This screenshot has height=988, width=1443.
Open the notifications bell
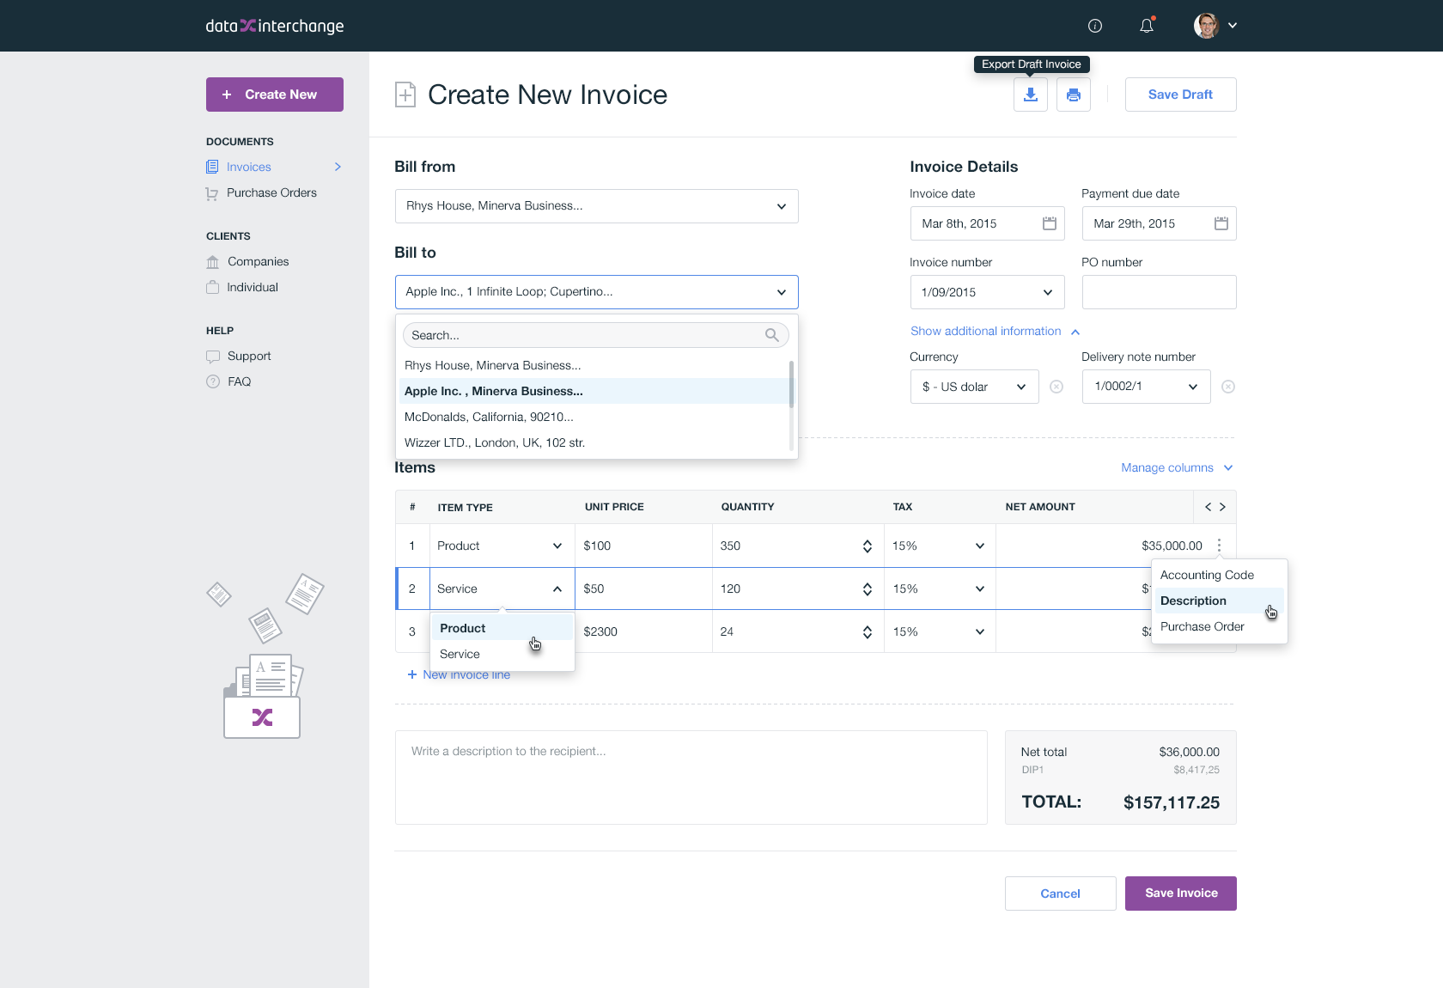tap(1146, 26)
